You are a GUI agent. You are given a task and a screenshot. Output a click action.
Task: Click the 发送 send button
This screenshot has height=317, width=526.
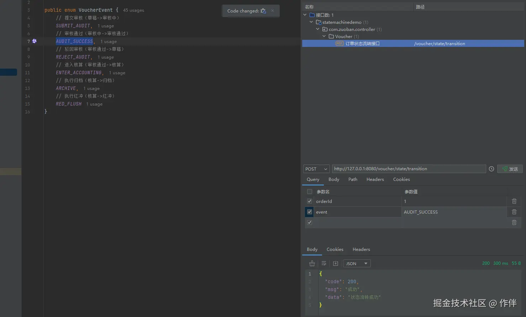(x=510, y=169)
